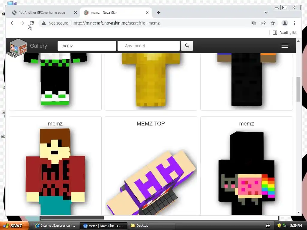
Task: Click the page vertical scrollbar thumb
Action: (298, 89)
